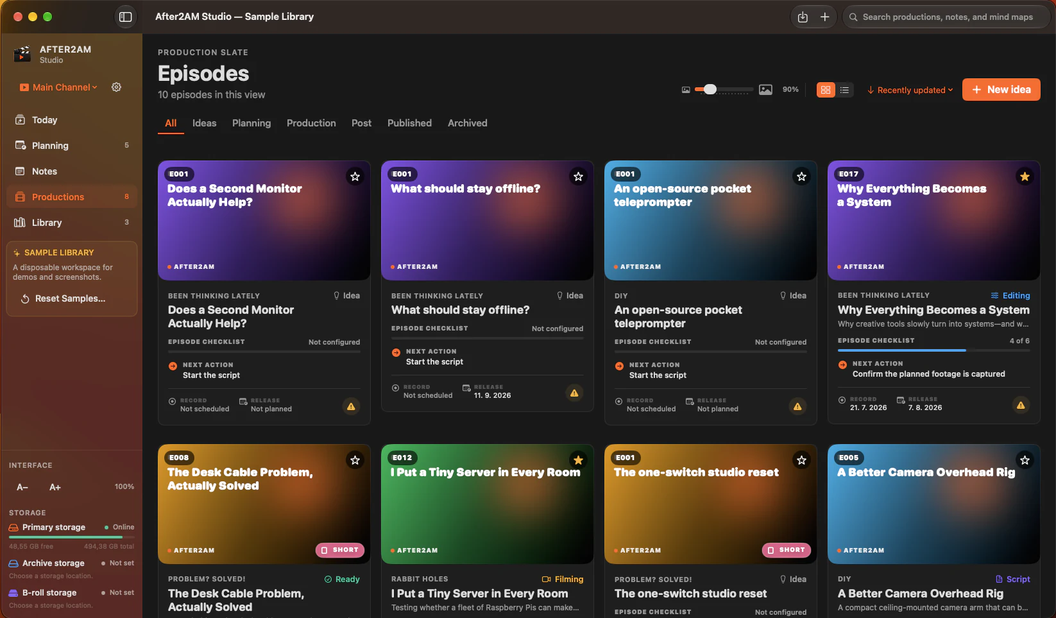Open the Why Everything Becomes a System thumbnail
Screen dimensions: 1056x618
coord(934,221)
